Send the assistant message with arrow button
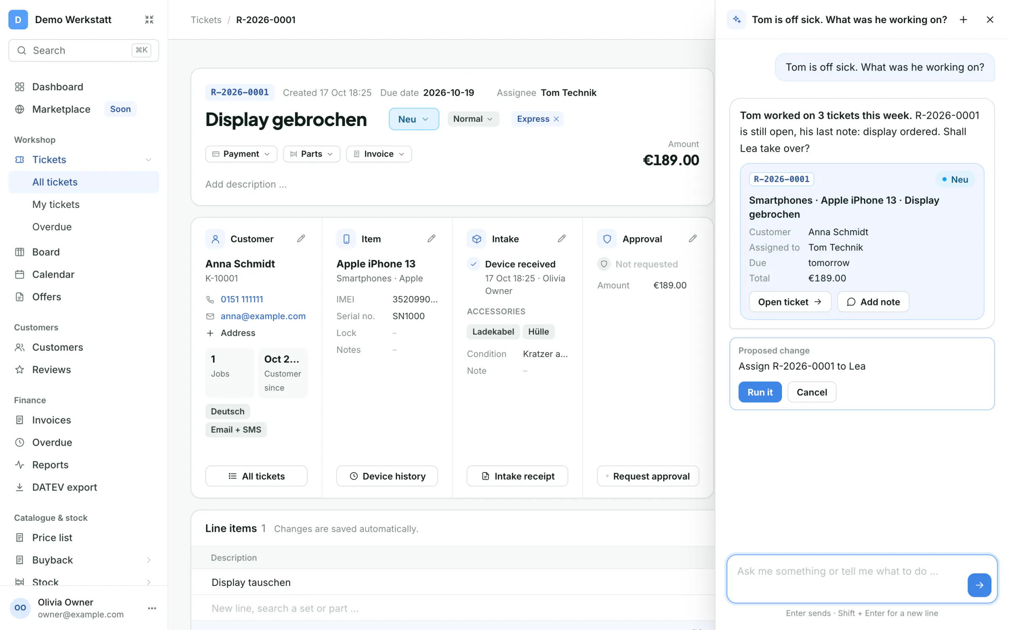Screen dimensions: 1009x630 (979, 585)
